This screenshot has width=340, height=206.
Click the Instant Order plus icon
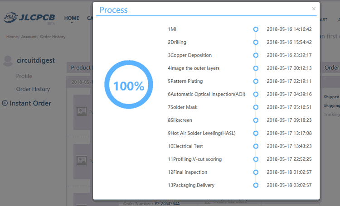coord(5,103)
